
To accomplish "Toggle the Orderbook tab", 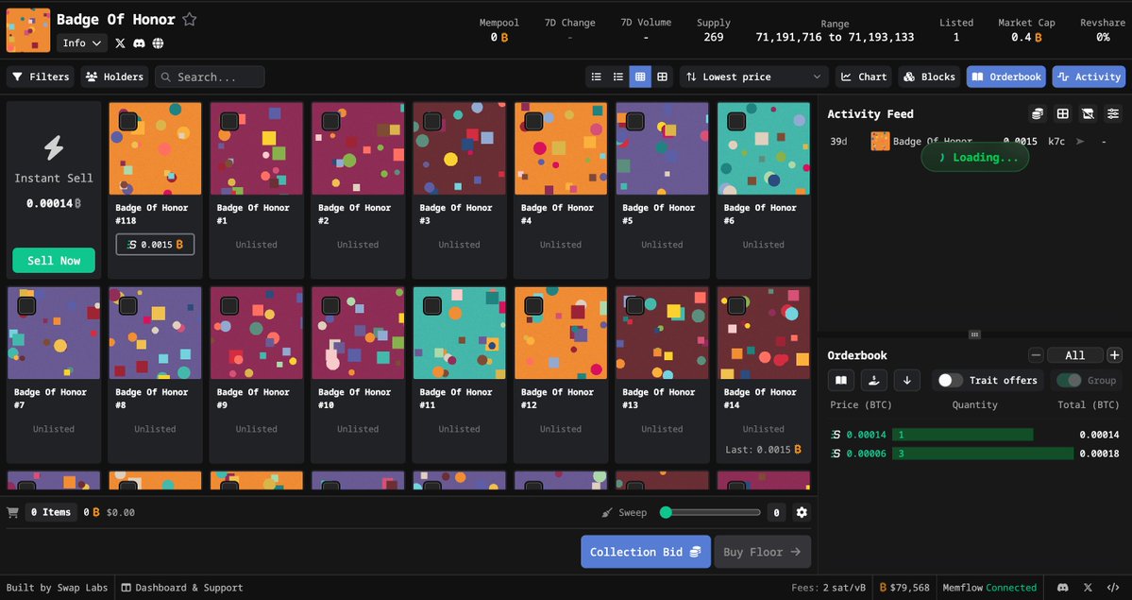I will coord(1005,77).
